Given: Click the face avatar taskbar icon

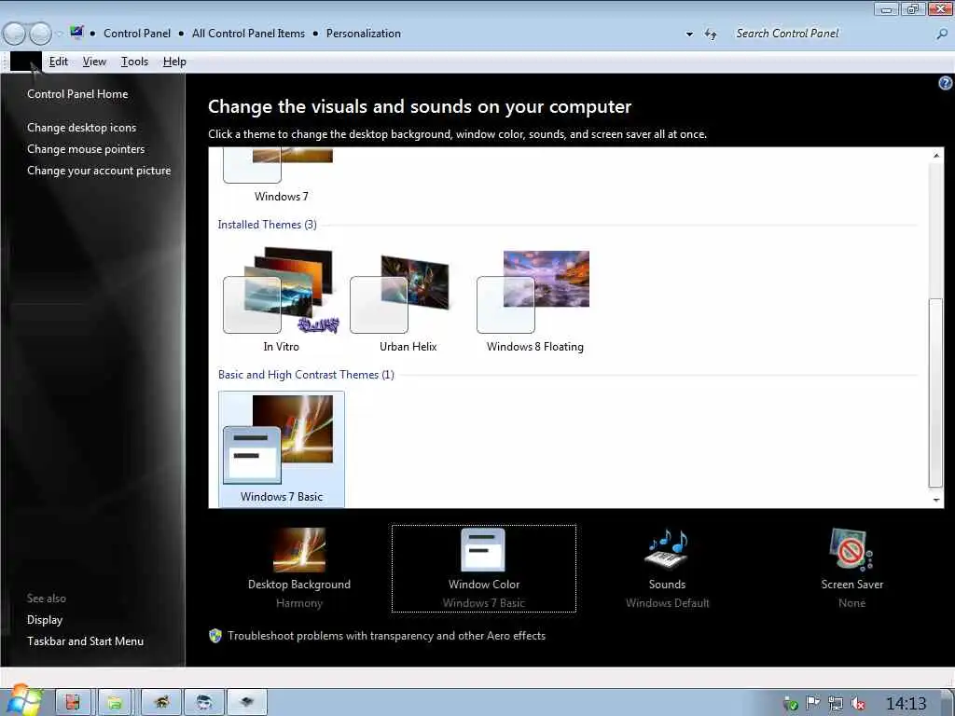Looking at the screenshot, I should (x=204, y=703).
